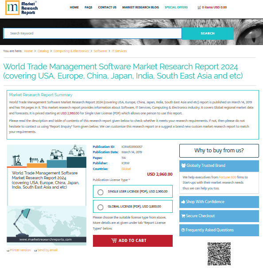This screenshot has height=268, width=263.
Task: Open the shopping cart icon
Action: [x=199, y=8]
